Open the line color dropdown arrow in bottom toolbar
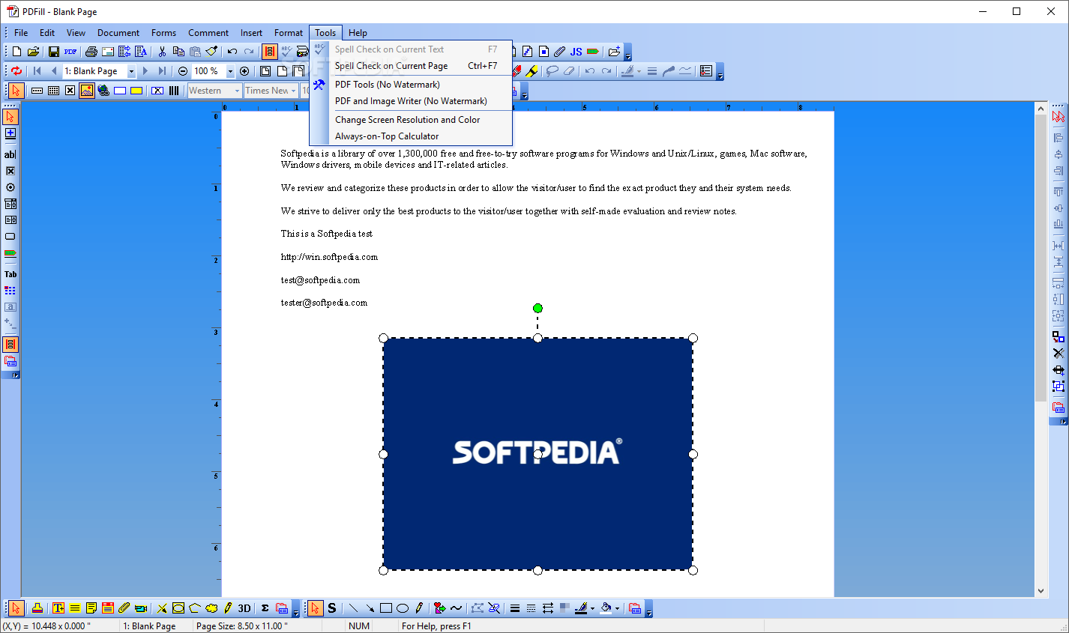Image resolution: width=1069 pixels, height=633 pixels. [592, 608]
